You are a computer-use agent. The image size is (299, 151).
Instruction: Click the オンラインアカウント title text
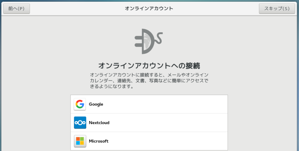149,8
